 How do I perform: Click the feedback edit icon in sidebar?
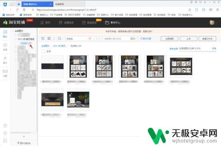point(5,140)
